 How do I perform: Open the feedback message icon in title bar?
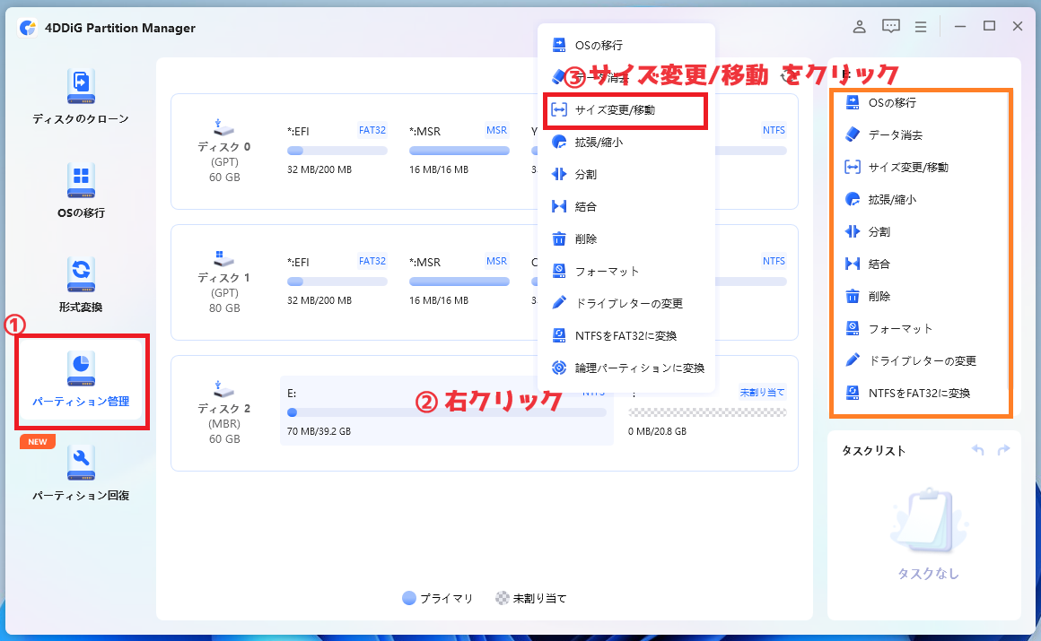[x=890, y=27]
